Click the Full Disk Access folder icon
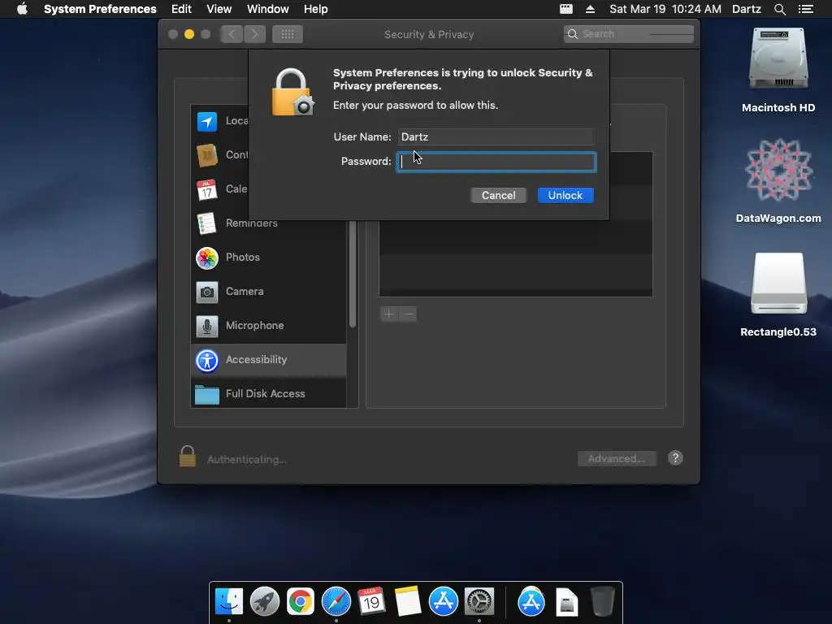Image resolution: width=832 pixels, height=624 pixels. coord(207,395)
